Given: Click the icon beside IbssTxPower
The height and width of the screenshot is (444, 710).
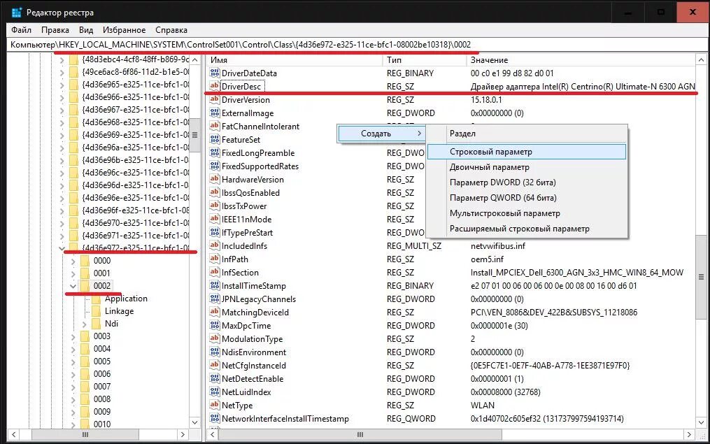Looking at the screenshot, I should point(215,206).
